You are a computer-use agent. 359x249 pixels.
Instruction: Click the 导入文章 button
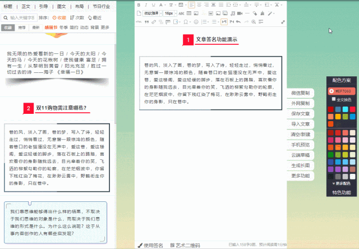pos(301,124)
